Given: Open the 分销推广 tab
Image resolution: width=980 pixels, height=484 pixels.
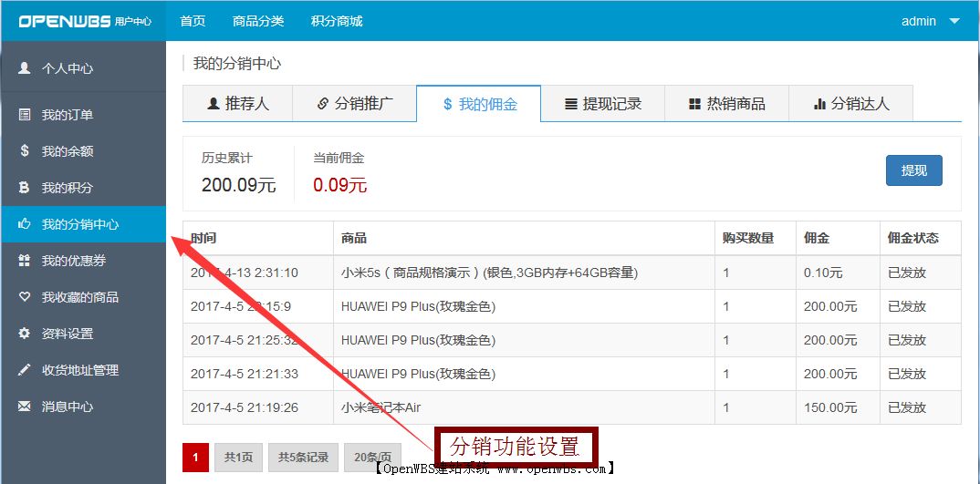Looking at the screenshot, I should (x=354, y=104).
